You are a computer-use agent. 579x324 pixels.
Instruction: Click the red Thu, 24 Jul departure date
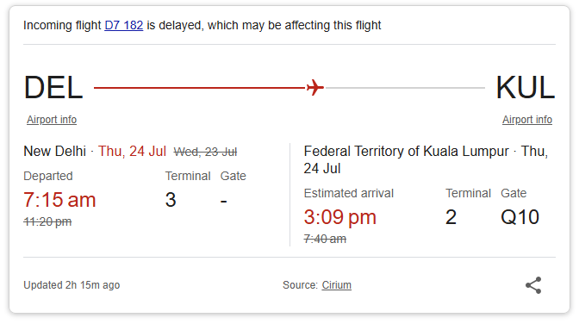(132, 152)
